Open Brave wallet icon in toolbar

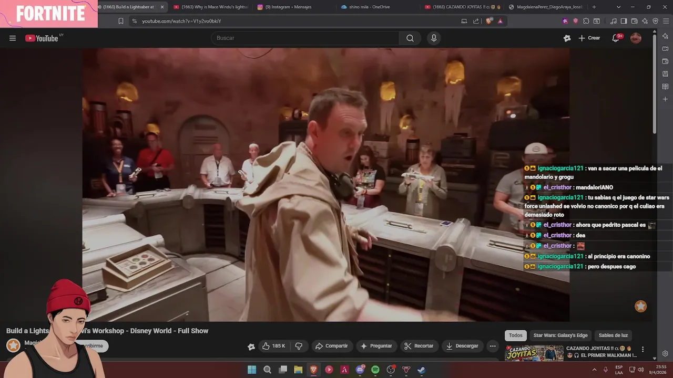(x=634, y=21)
